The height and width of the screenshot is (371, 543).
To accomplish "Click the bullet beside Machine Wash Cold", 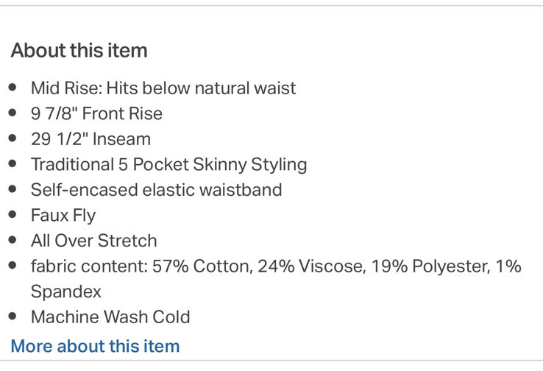I will [x=13, y=317].
